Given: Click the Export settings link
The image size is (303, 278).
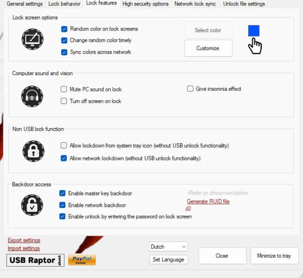Looking at the screenshot, I should pos(24,240).
